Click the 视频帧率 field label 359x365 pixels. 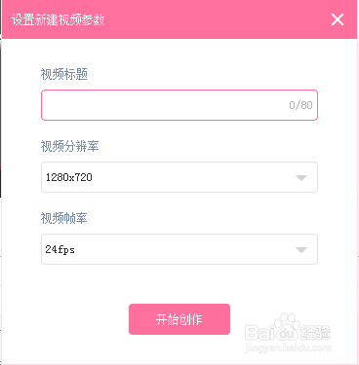(x=64, y=218)
